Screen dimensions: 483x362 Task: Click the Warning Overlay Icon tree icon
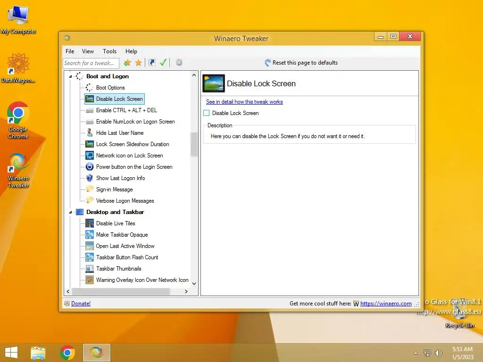[x=90, y=280]
